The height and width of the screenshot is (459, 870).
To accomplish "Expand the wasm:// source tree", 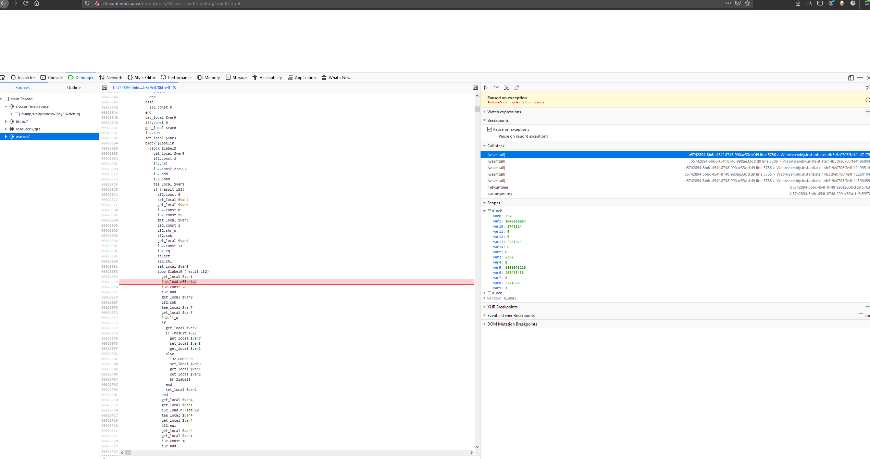I will click(6, 137).
